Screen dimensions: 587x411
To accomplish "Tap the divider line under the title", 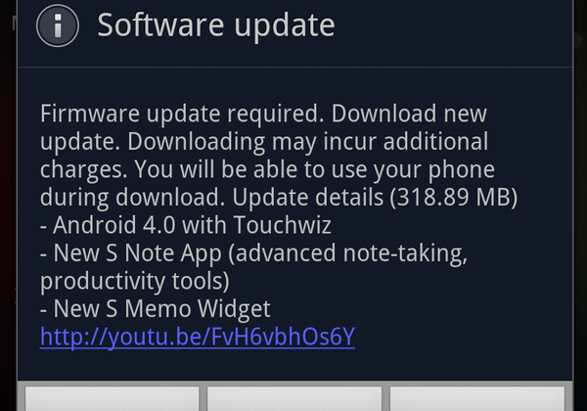I will [295, 67].
